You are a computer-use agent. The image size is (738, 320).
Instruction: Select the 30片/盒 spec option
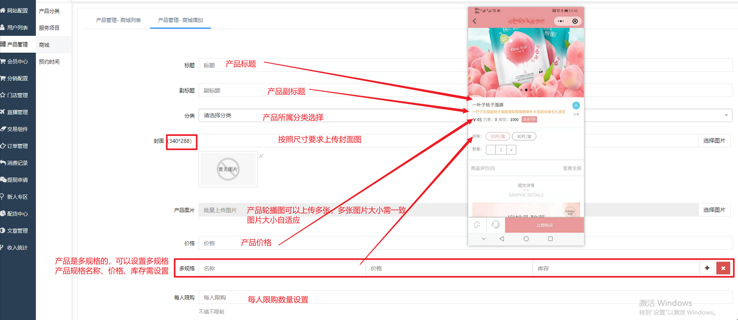point(524,136)
